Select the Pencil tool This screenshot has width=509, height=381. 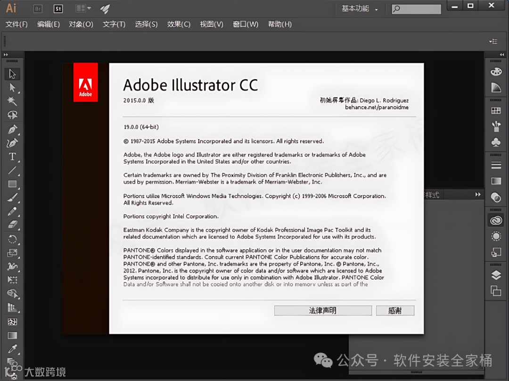point(12,211)
